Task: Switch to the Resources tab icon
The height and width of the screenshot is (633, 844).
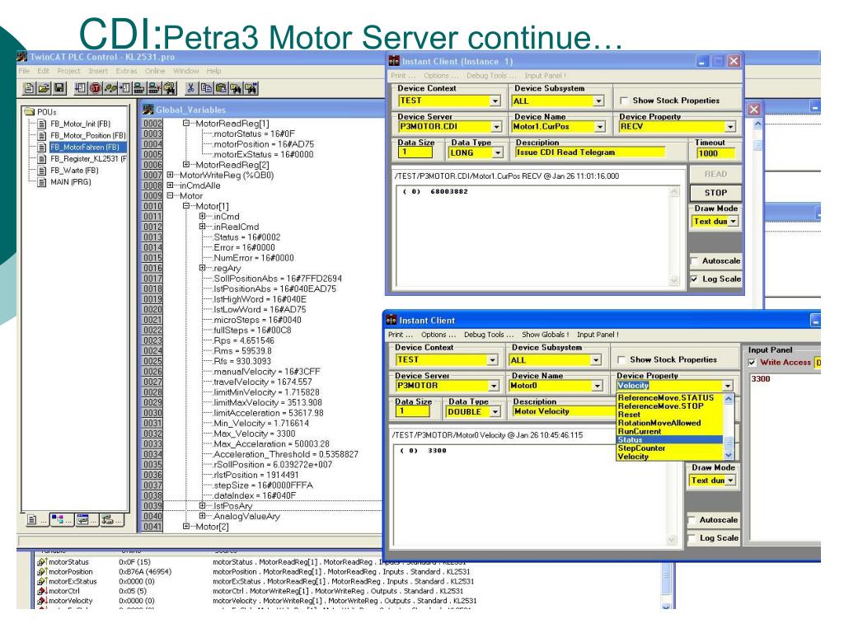Action: 111,519
